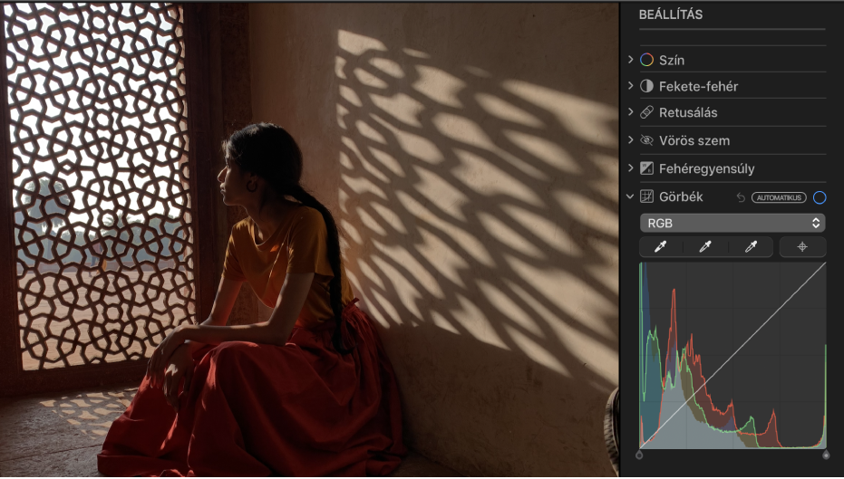This screenshot has height=479, width=844.
Task: Click the black point slider handle below histogram
Action: coord(640,455)
